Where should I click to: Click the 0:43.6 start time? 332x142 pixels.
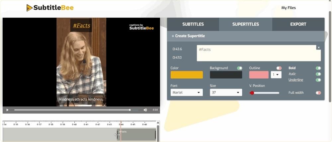(x=177, y=49)
